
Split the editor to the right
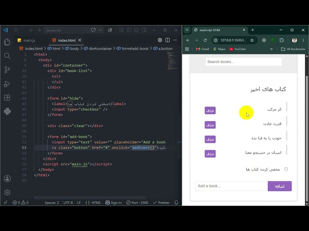pyautogui.click(x=168, y=40)
